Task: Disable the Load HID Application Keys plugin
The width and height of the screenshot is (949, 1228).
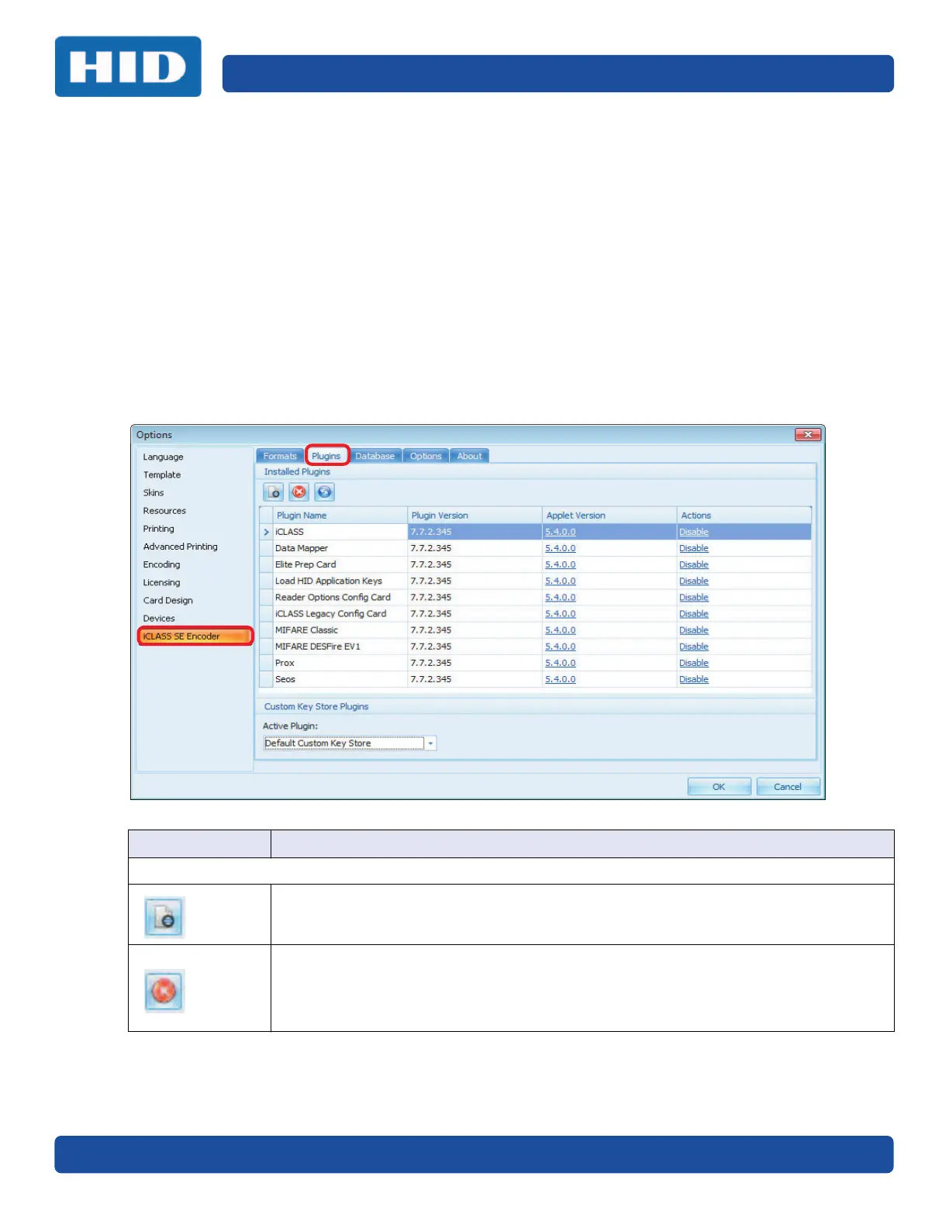Action: [694, 581]
